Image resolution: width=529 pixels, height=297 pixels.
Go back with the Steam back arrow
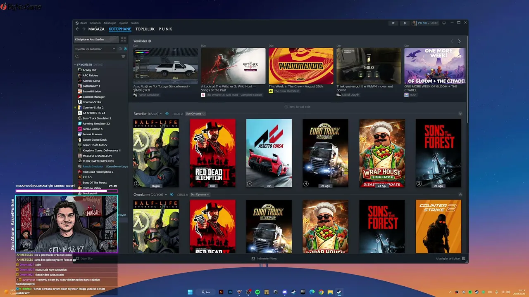pos(77,29)
